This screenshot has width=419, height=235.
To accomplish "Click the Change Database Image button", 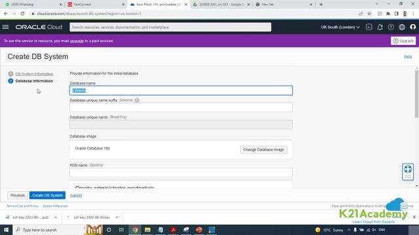I will tap(263, 149).
